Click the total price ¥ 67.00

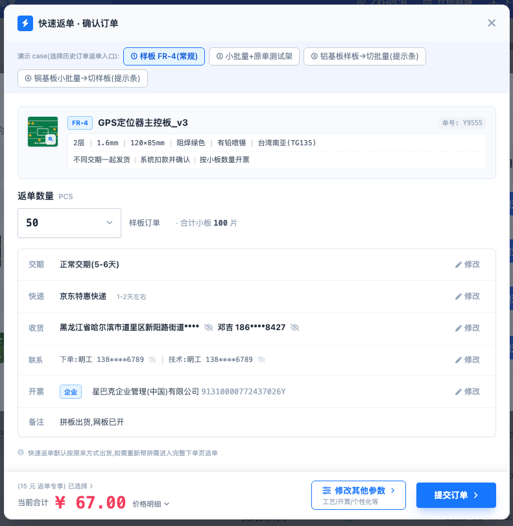point(90,503)
